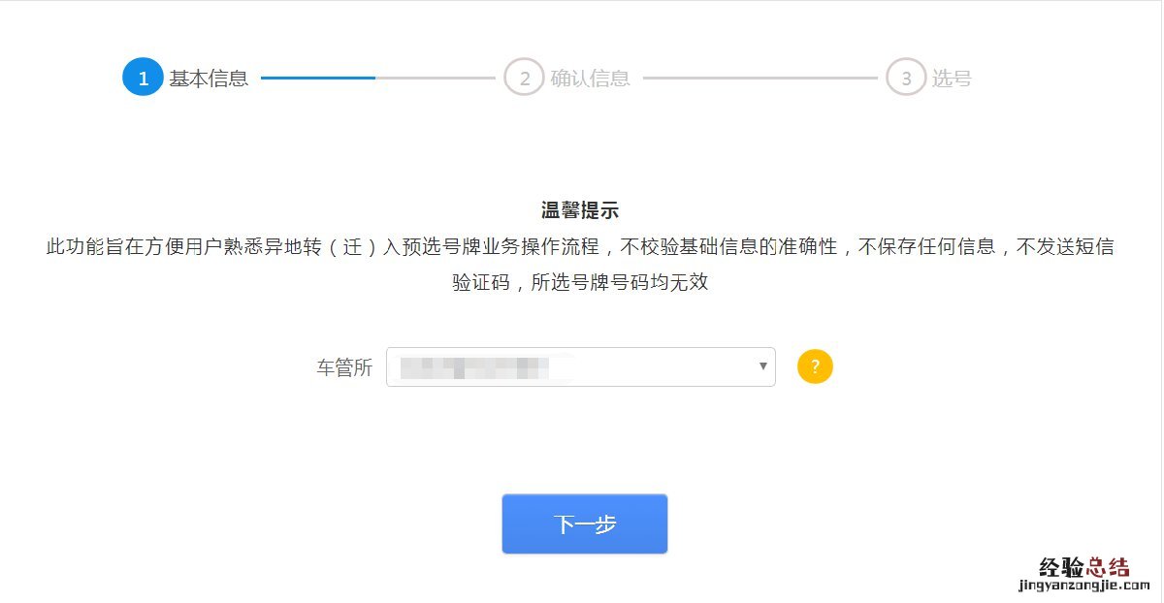
Task: Click the step 2 circle icon
Action: (x=524, y=78)
